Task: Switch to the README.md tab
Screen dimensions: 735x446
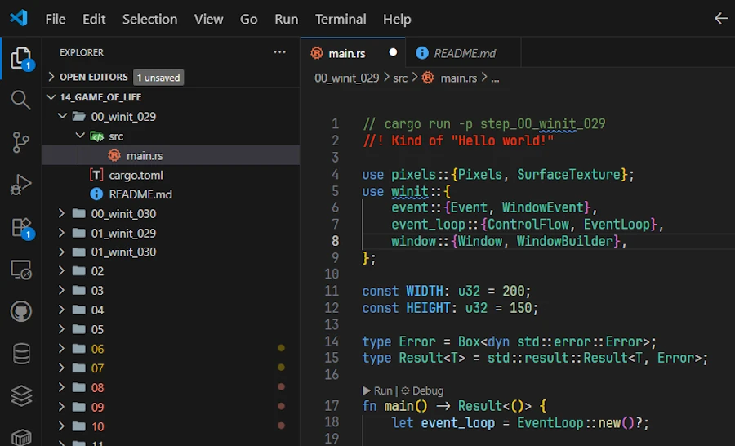Action: [464, 53]
